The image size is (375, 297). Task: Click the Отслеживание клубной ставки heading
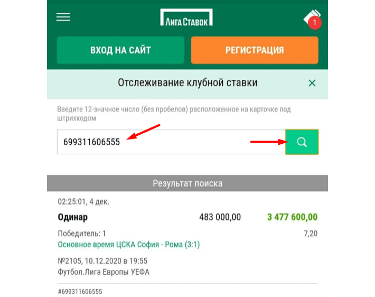point(187,83)
